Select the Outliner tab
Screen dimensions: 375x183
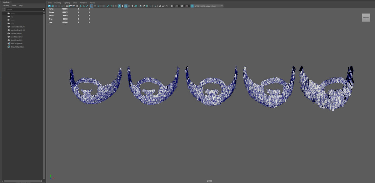click(7, 2)
